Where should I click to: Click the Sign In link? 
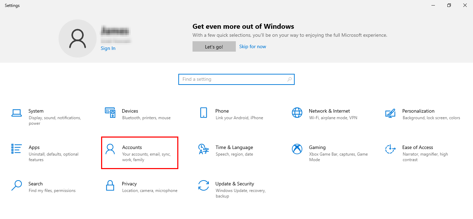pyautogui.click(x=108, y=48)
